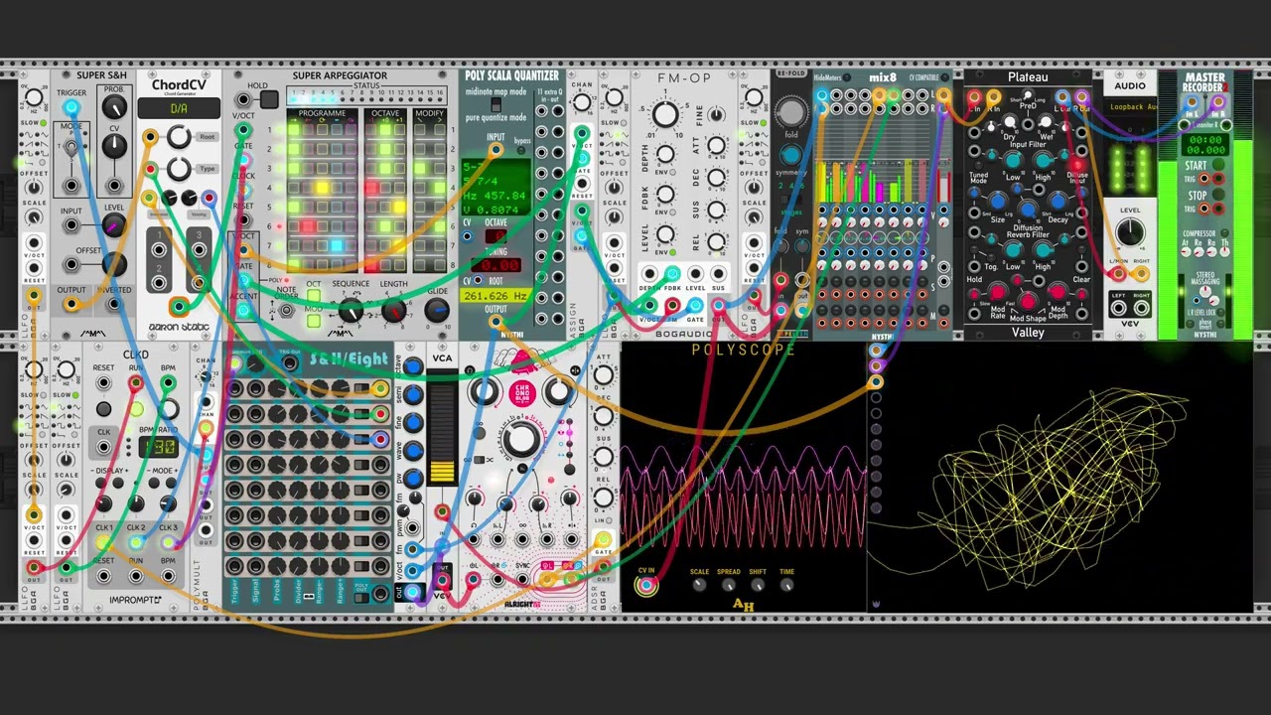Click the VCA level slider
The width and height of the screenshot is (1271, 715).
pos(442,428)
